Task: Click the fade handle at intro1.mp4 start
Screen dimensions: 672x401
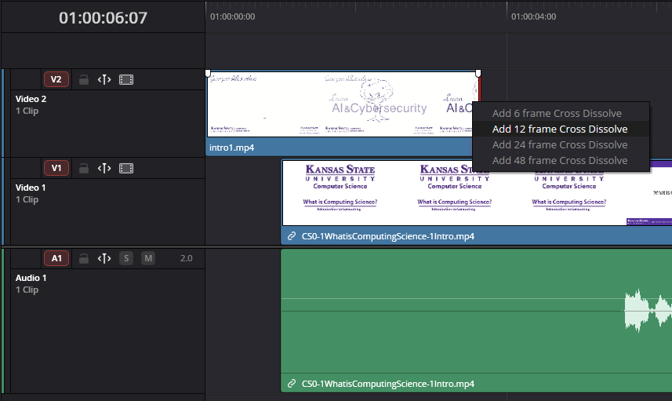Action: tap(208, 73)
